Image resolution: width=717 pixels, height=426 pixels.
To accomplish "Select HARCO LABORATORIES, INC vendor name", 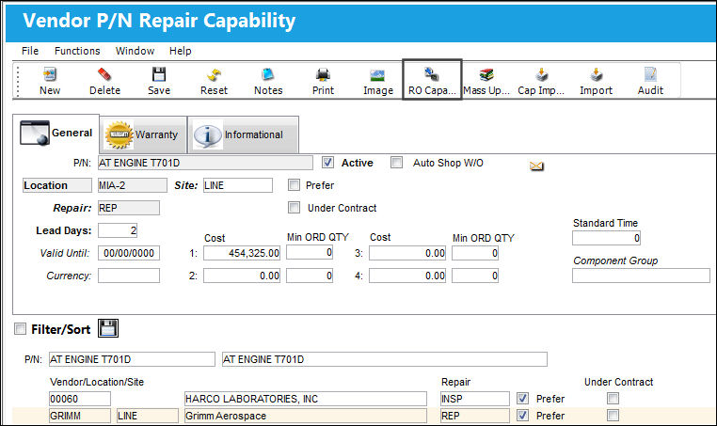I will click(306, 399).
